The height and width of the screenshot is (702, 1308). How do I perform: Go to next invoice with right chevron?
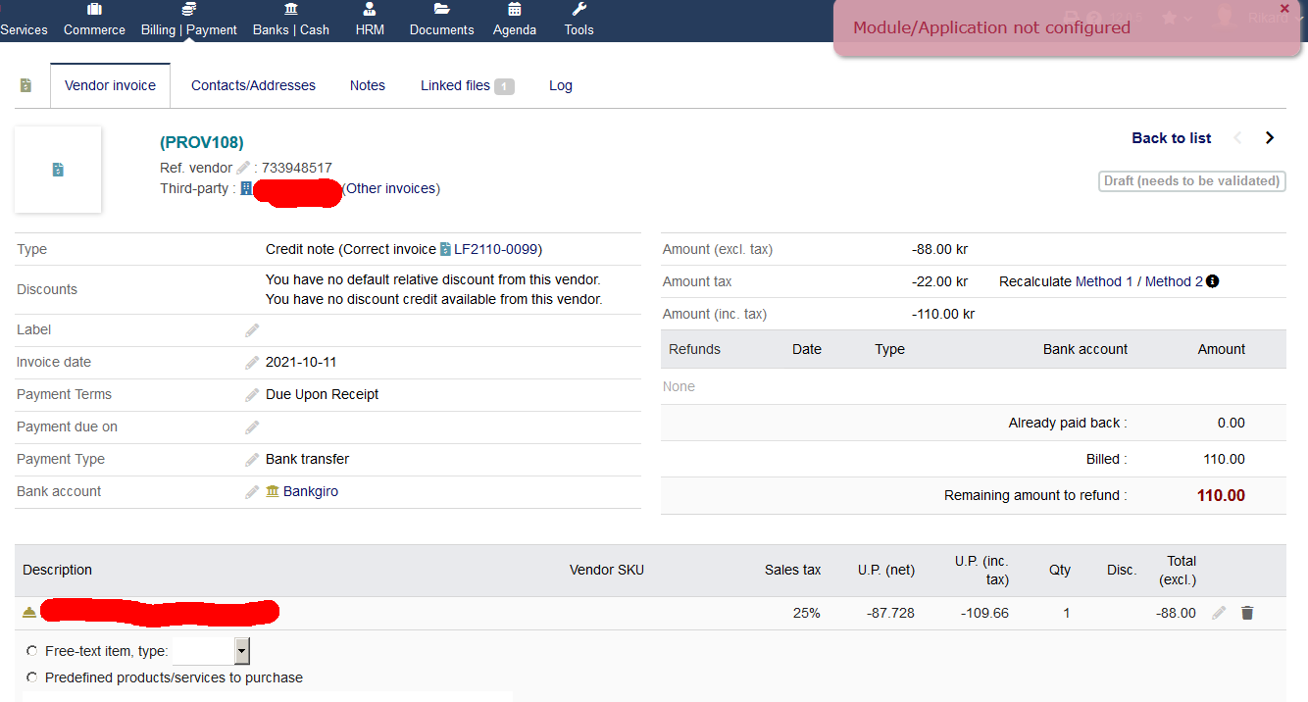[x=1270, y=138]
